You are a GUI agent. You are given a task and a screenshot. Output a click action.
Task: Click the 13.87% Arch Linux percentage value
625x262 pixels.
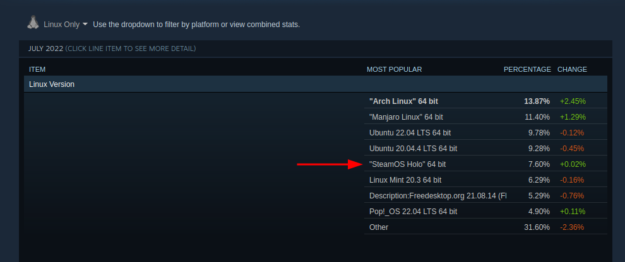(537, 101)
